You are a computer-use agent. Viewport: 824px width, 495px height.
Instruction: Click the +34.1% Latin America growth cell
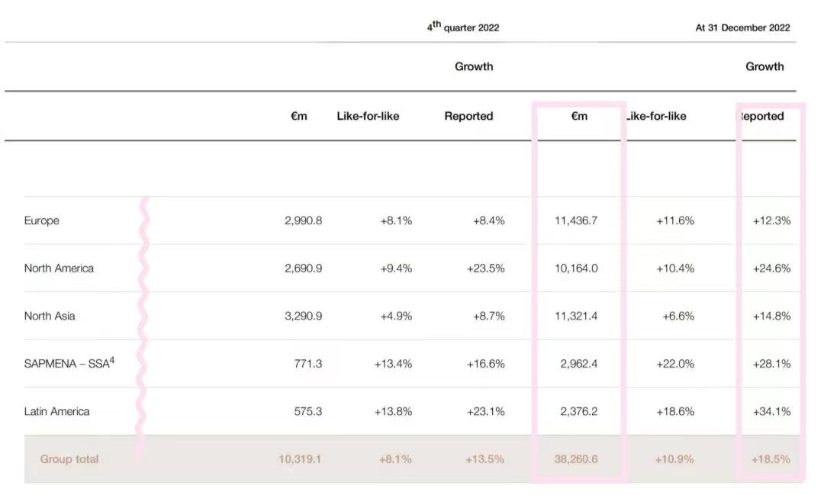click(771, 411)
